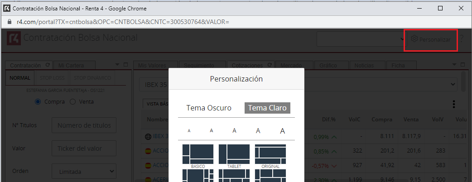Sort by the Venta column header

click(x=412, y=120)
